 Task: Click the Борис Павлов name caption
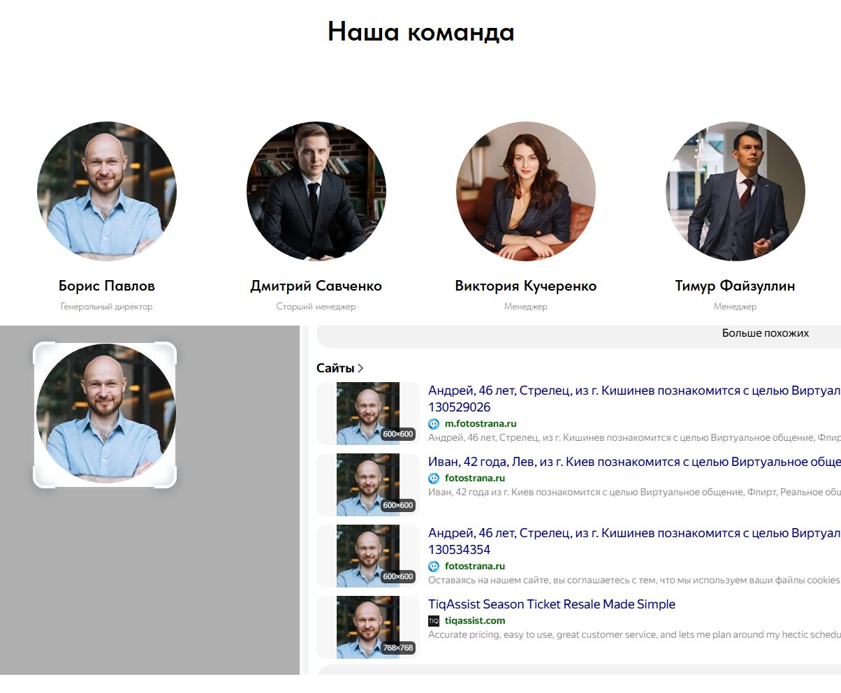pyautogui.click(x=107, y=286)
